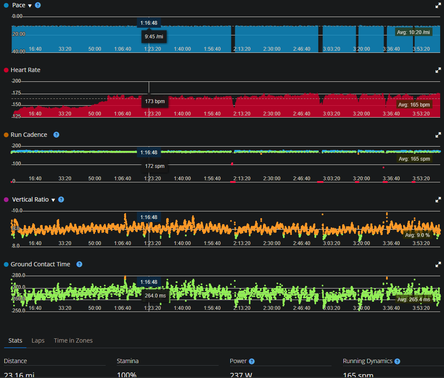The image size is (444, 378).
Task: Expand the Run Cadence chart to full view
Action: 438,135
